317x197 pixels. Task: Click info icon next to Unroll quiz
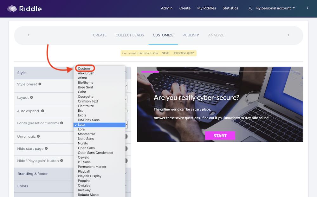coord(38,136)
